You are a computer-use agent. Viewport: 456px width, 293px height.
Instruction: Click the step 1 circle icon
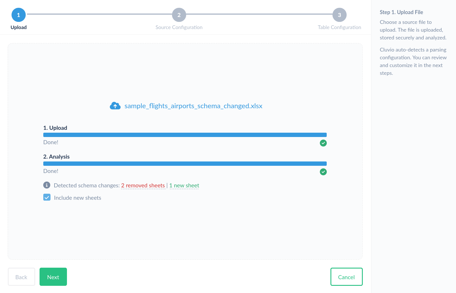(18, 15)
